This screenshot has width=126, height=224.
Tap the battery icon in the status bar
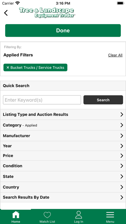click(x=121, y=3)
